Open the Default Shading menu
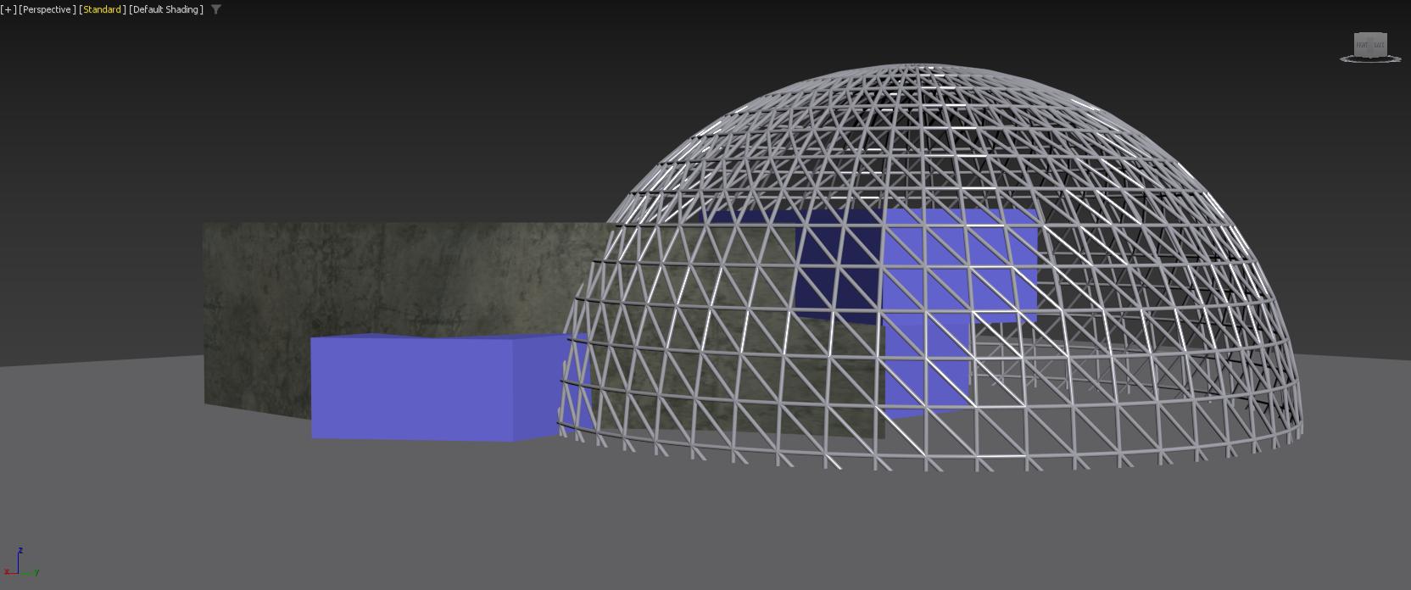This screenshot has height=590, width=1411. click(166, 9)
